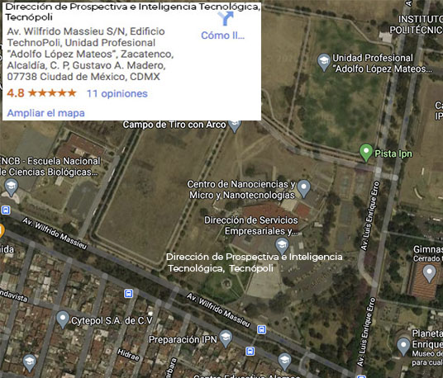Click the 4.8 star rating
The image size is (443, 378).
(41, 92)
